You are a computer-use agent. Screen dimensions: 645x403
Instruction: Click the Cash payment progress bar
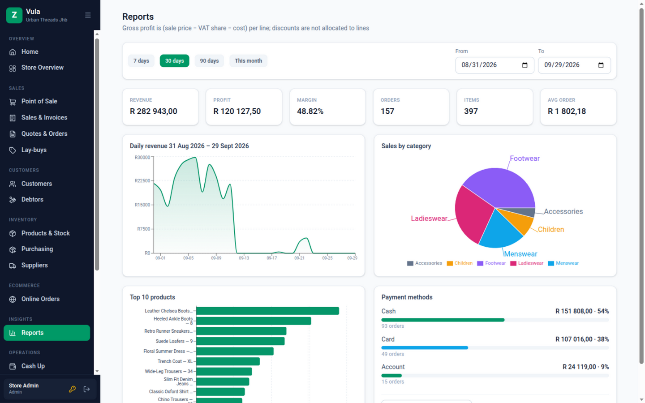click(495, 320)
